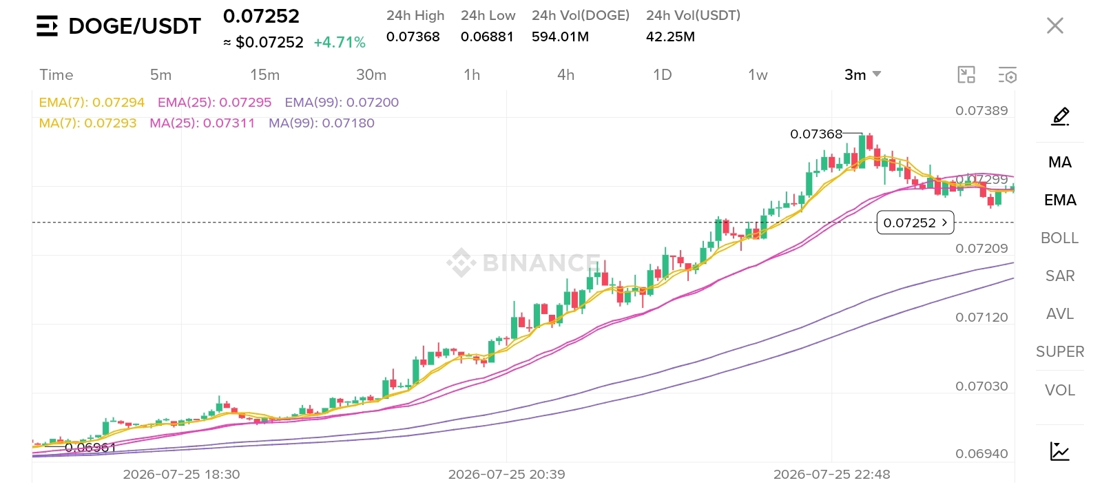The image size is (1102, 496).
Task: Select the Time chart interval
Action: [x=56, y=74]
